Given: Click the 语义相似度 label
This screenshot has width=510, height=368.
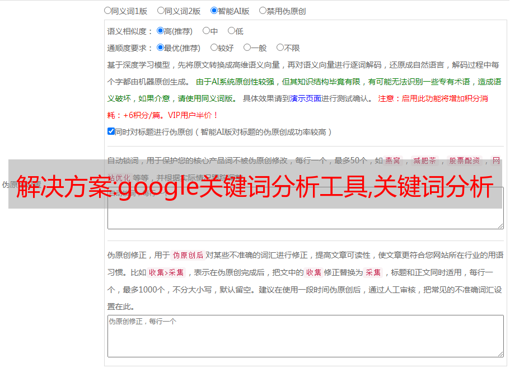Looking at the screenshot, I should (130, 31).
